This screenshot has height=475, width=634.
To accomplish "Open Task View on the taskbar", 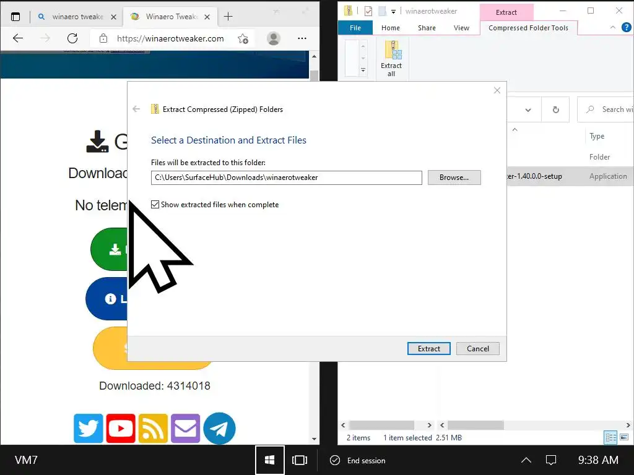I will click(x=300, y=460).
